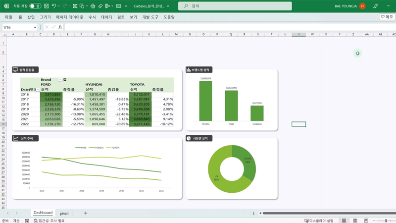This screenshot has width=396, height=223.
Task: Click the Excel app logo icon
Action: click(x=6, y=6)
